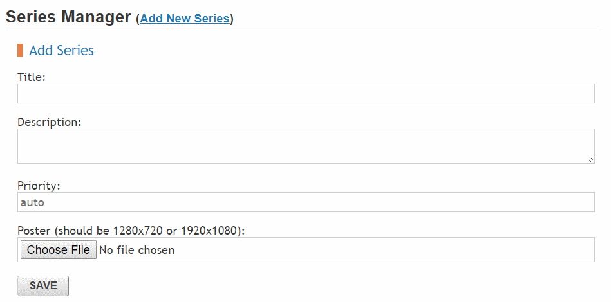Screen dimensions: 611x302
Task: Open the Add New Series link
Action: [x=184, y=19]
